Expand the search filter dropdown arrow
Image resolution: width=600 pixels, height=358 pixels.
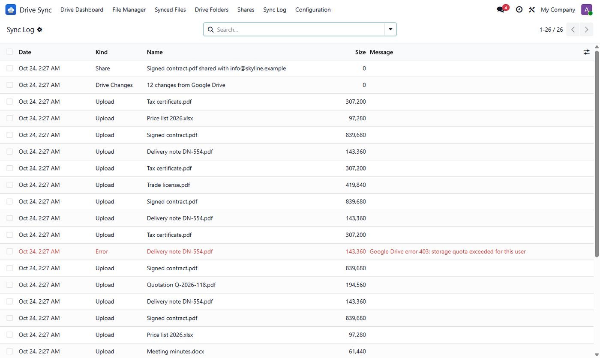(x=390, y=30)
